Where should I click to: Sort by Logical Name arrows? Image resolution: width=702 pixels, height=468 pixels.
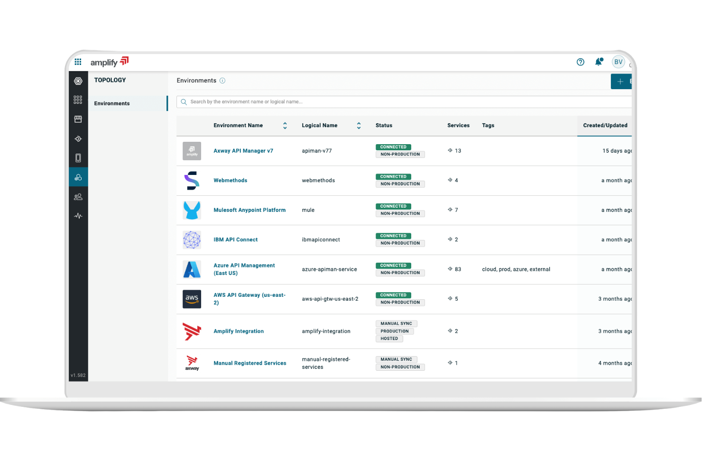click(x=359, y=126)
